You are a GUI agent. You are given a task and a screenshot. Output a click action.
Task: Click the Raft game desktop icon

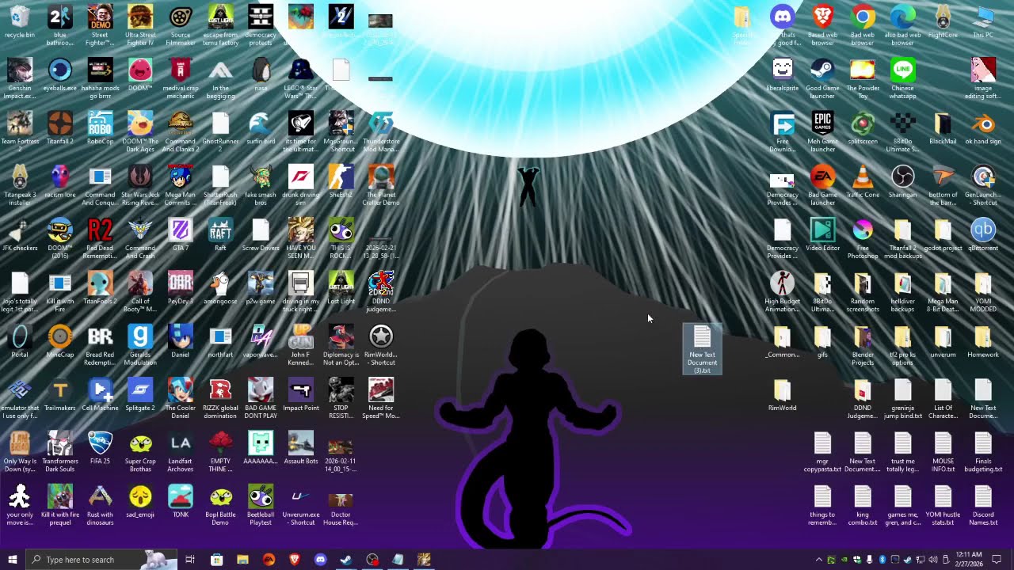point(220,235)
